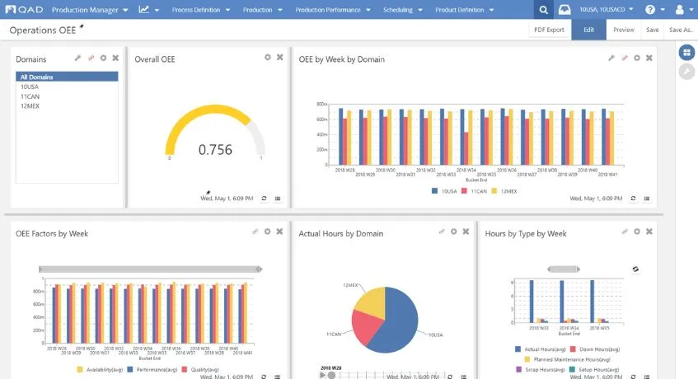The width and height of the screenshot is (698, 379).
Task: Click link icon on Actual Hours by Domain
Action: click(442, 232)
